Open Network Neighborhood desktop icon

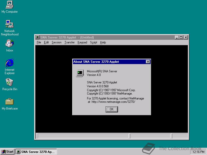tap(10, 28)
